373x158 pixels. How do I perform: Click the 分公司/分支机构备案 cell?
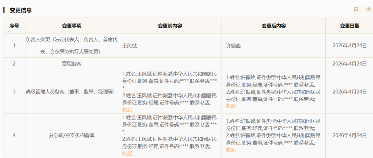pos(71,135)
